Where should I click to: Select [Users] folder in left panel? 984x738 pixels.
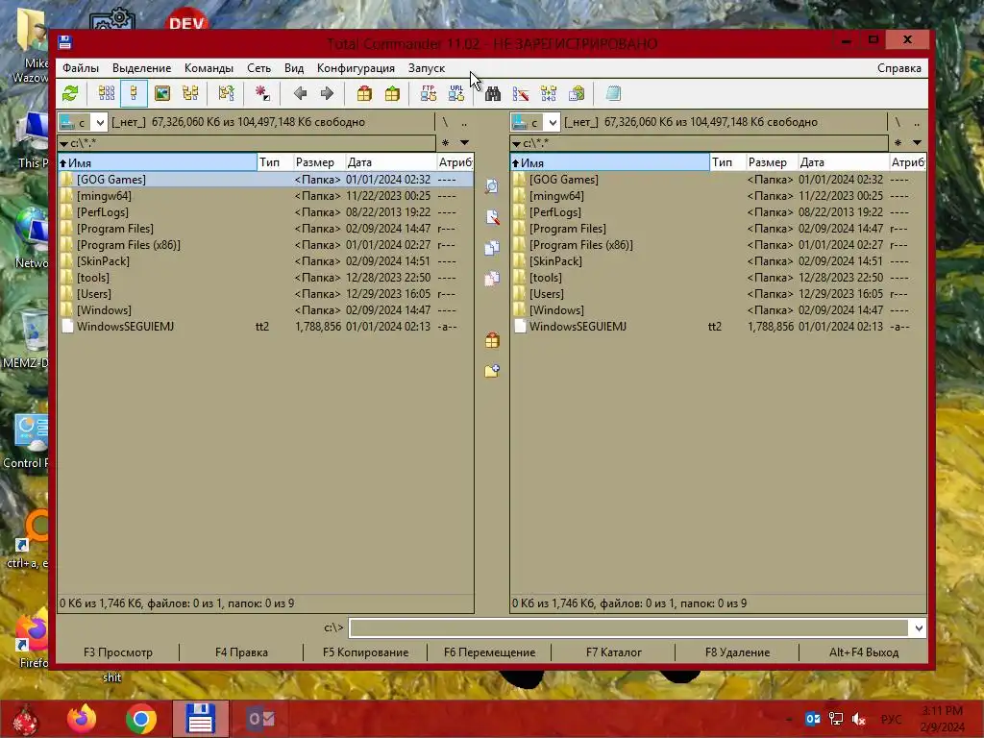[x=265, y=294]
